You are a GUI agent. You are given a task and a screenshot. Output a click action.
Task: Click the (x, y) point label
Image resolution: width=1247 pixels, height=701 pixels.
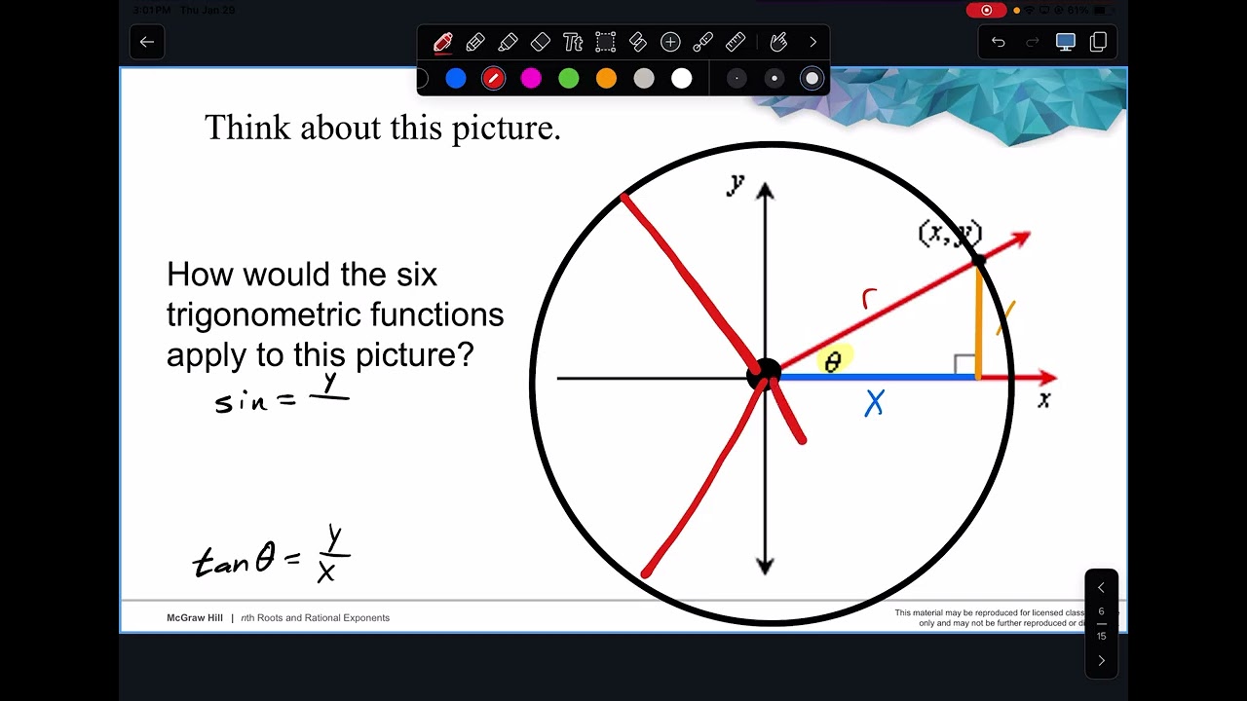click(950, 234)
